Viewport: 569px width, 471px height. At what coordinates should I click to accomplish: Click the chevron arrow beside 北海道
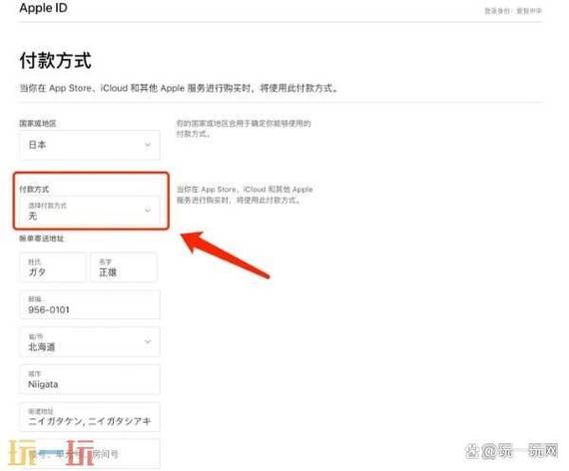click(148, 341)
